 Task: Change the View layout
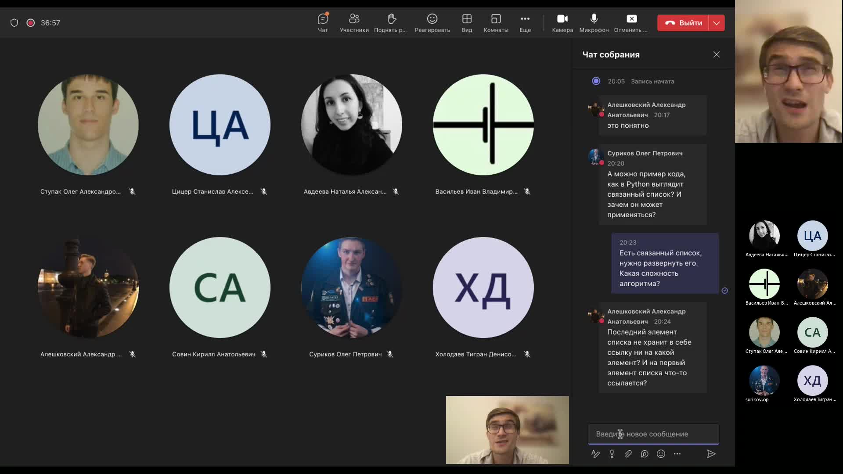point(467,23)
